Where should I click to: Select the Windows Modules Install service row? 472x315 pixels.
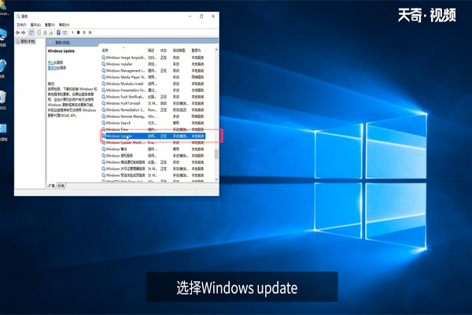point(153,83)
